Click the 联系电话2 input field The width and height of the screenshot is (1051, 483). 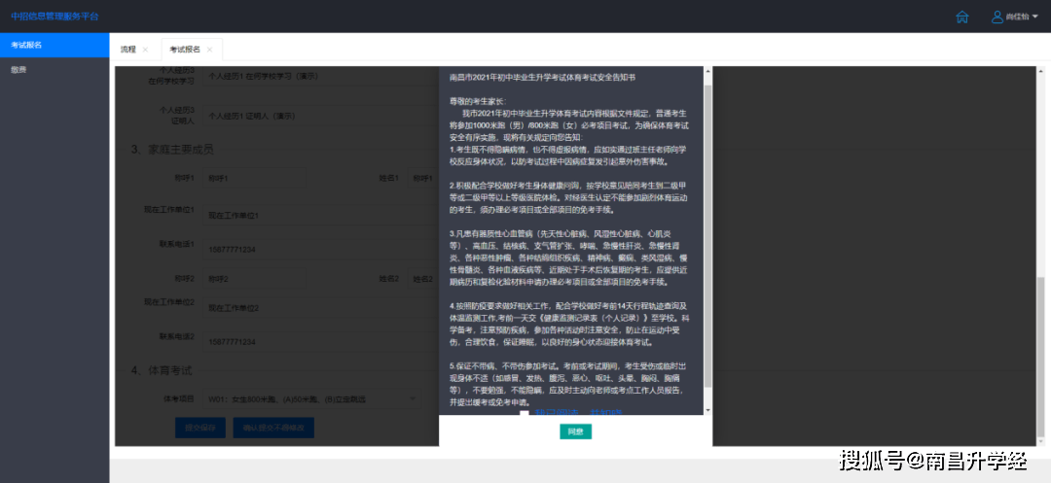[x=320, y=342]
